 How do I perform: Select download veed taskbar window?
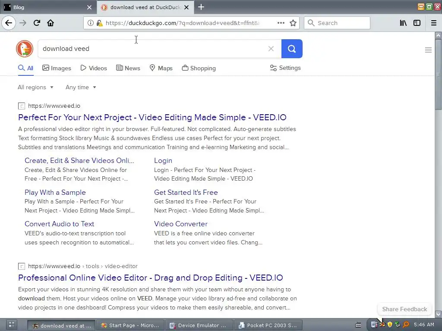point(61,325)
